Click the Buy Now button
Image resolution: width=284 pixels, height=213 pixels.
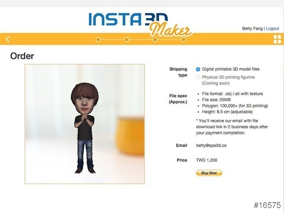pyautogui.click(x=209, y=173)
